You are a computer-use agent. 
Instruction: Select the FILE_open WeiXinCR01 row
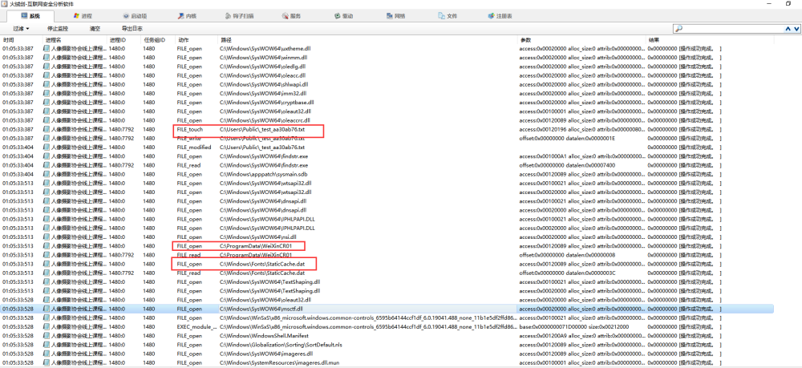point(387,246)
